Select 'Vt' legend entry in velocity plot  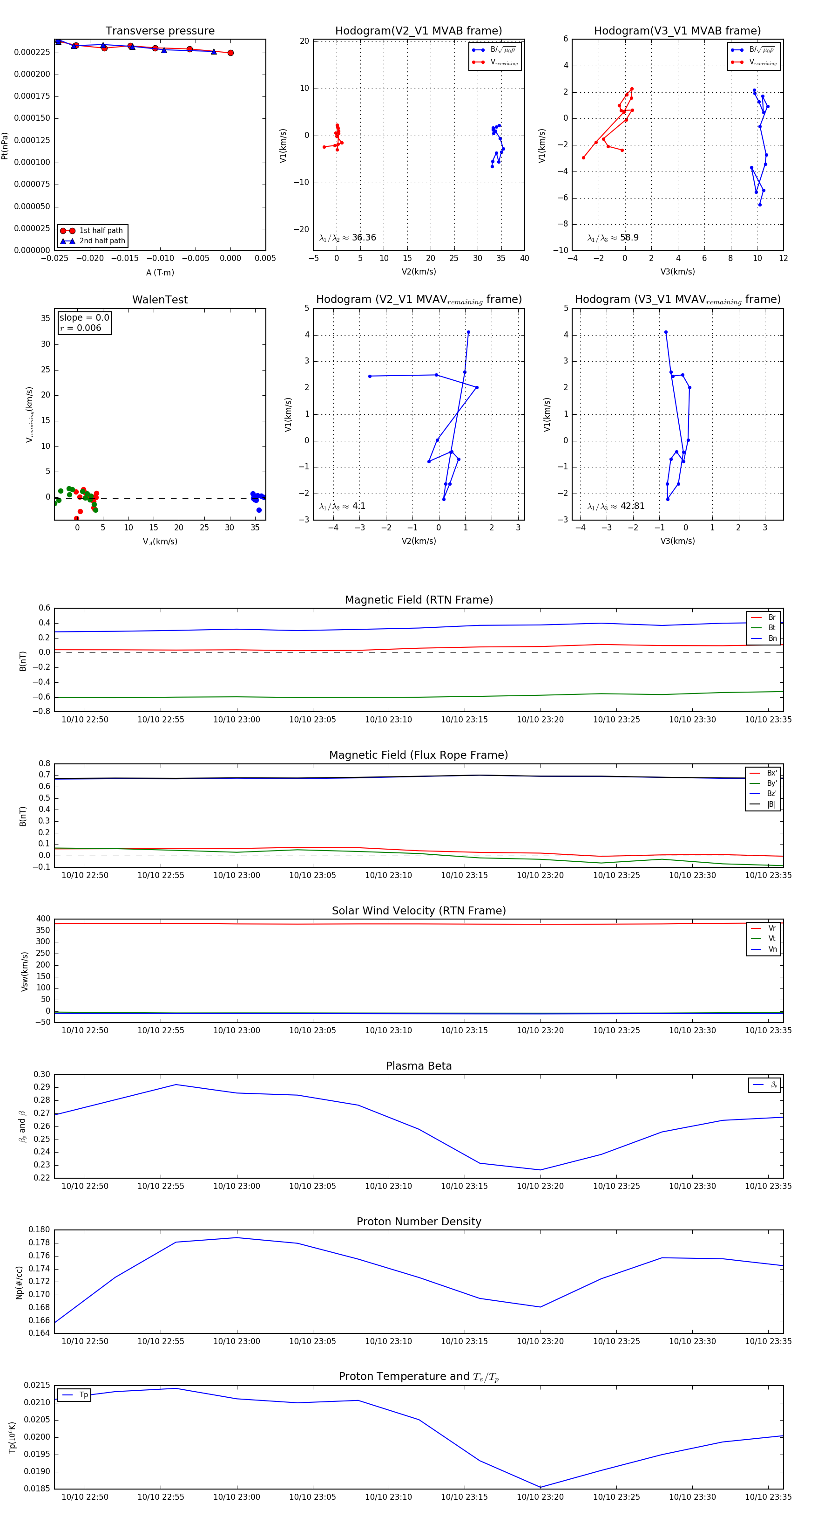764,939
